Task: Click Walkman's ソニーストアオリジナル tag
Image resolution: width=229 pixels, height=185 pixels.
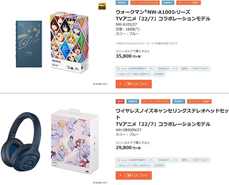Action: coord(145,3)
